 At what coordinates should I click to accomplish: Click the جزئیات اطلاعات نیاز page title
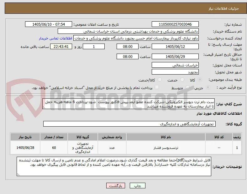[224, 8]
